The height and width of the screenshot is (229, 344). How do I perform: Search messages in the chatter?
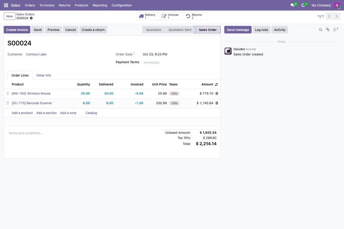[321, 30]
